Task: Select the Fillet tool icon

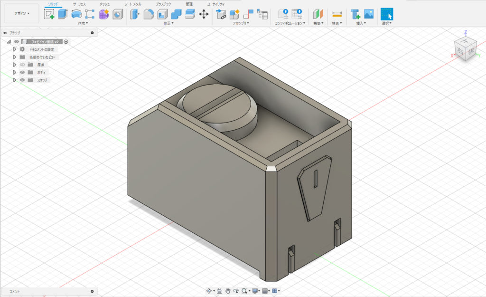Action: pos(149,14)
